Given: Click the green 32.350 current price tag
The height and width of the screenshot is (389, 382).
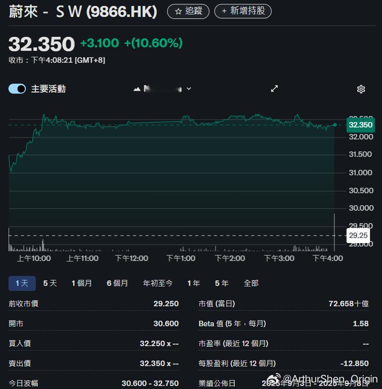Looking at the screenshot, I should tap(361, 125).
